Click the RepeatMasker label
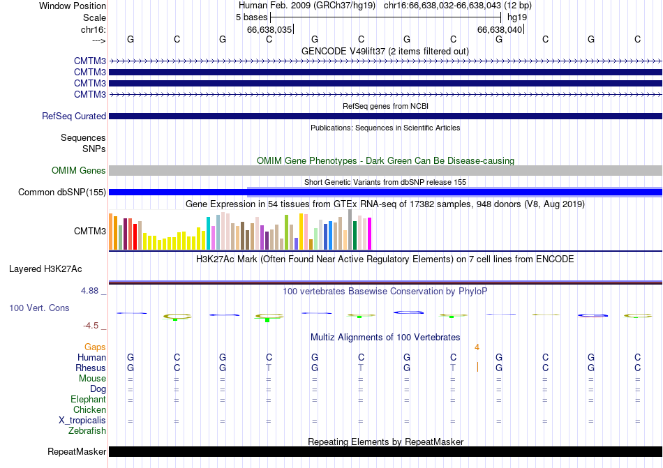The image size is (663, 468). tap(77, 451)
